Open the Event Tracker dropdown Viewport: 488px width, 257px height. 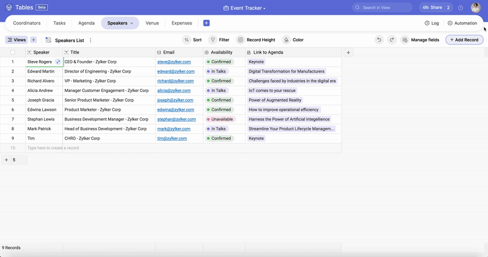pos(244,8)
